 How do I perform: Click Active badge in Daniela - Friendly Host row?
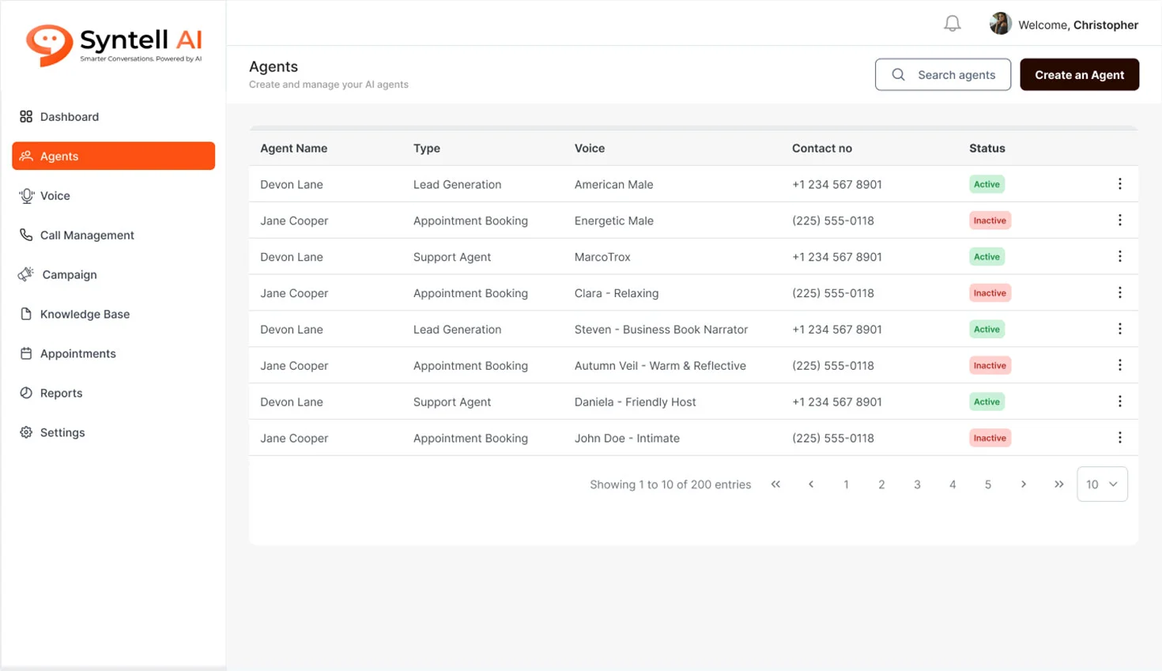click(987, 401)
